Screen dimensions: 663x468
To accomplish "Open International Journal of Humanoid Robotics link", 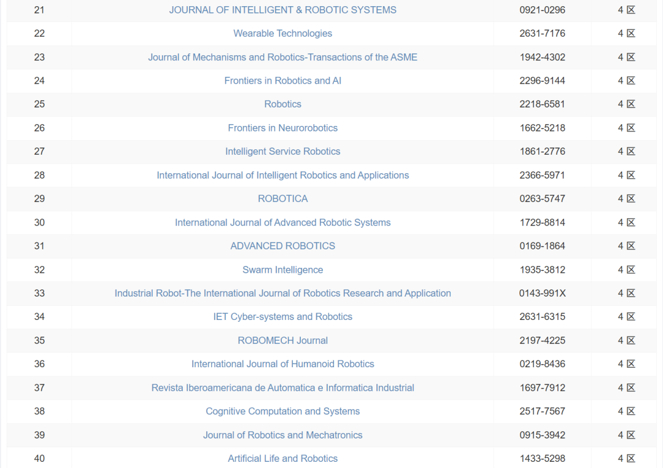I will tap(282, 364).
